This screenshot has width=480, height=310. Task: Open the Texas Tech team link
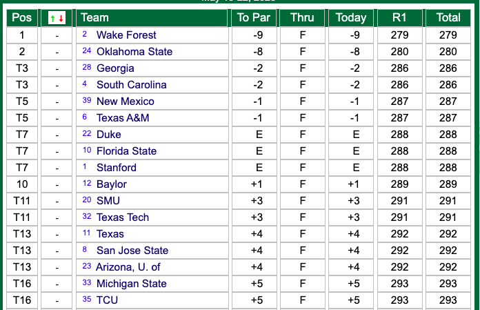[x=123, y=217]
